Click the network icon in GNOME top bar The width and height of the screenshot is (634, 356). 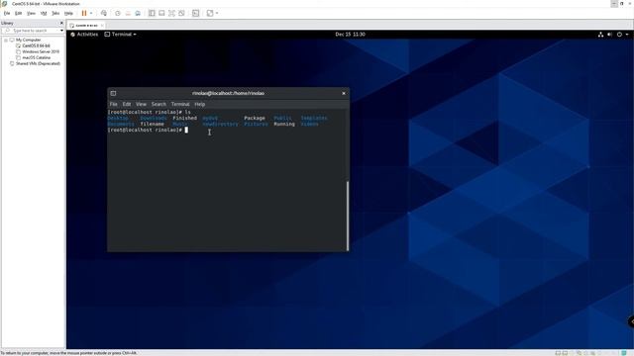pyautogui.click(x=600, y=35)
